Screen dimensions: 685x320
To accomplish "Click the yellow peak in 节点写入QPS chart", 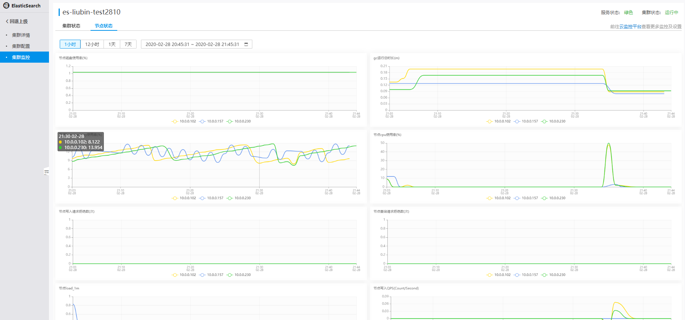I will coord(616,303).
